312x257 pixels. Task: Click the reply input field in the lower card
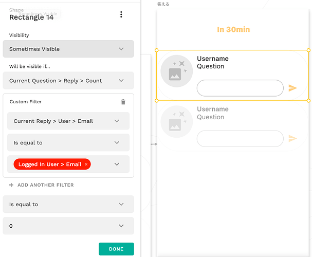240,139
